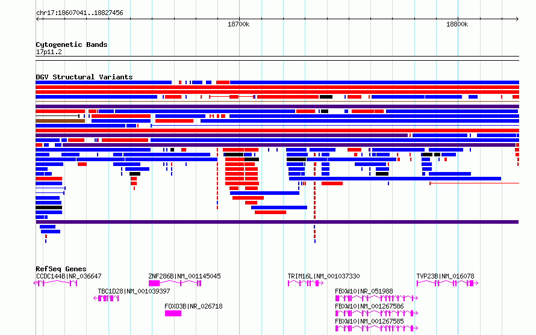Open the TBC1D28|NM_001039397 gene label
536x335 pixels.
[x=134, y=291]
